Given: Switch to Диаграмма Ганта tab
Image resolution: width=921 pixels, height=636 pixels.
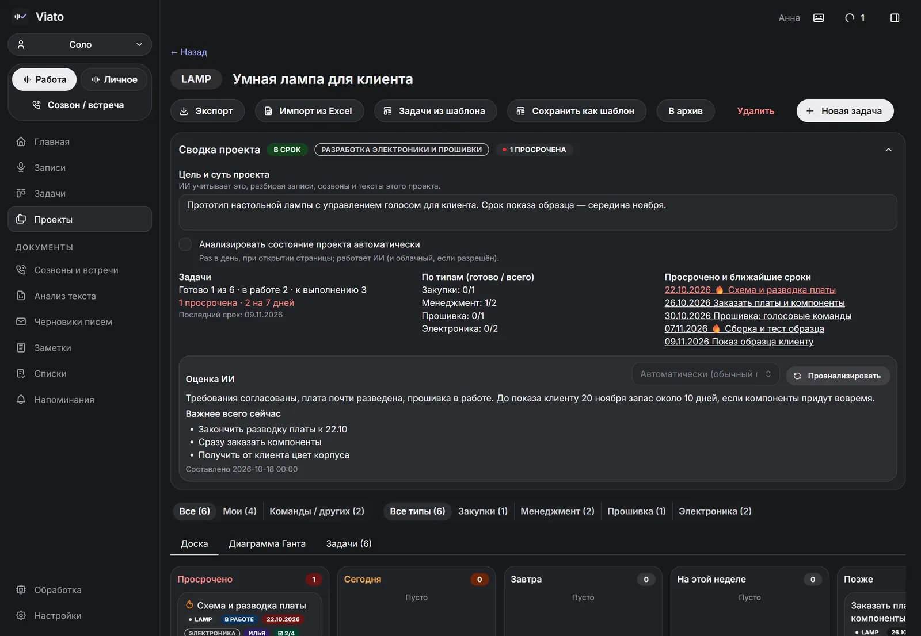Looking at the screenshot, I should click(x=267, y=543).
